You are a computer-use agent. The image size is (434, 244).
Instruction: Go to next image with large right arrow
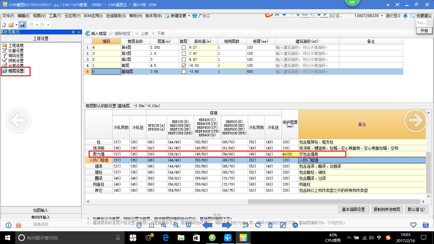click(415, 120)
